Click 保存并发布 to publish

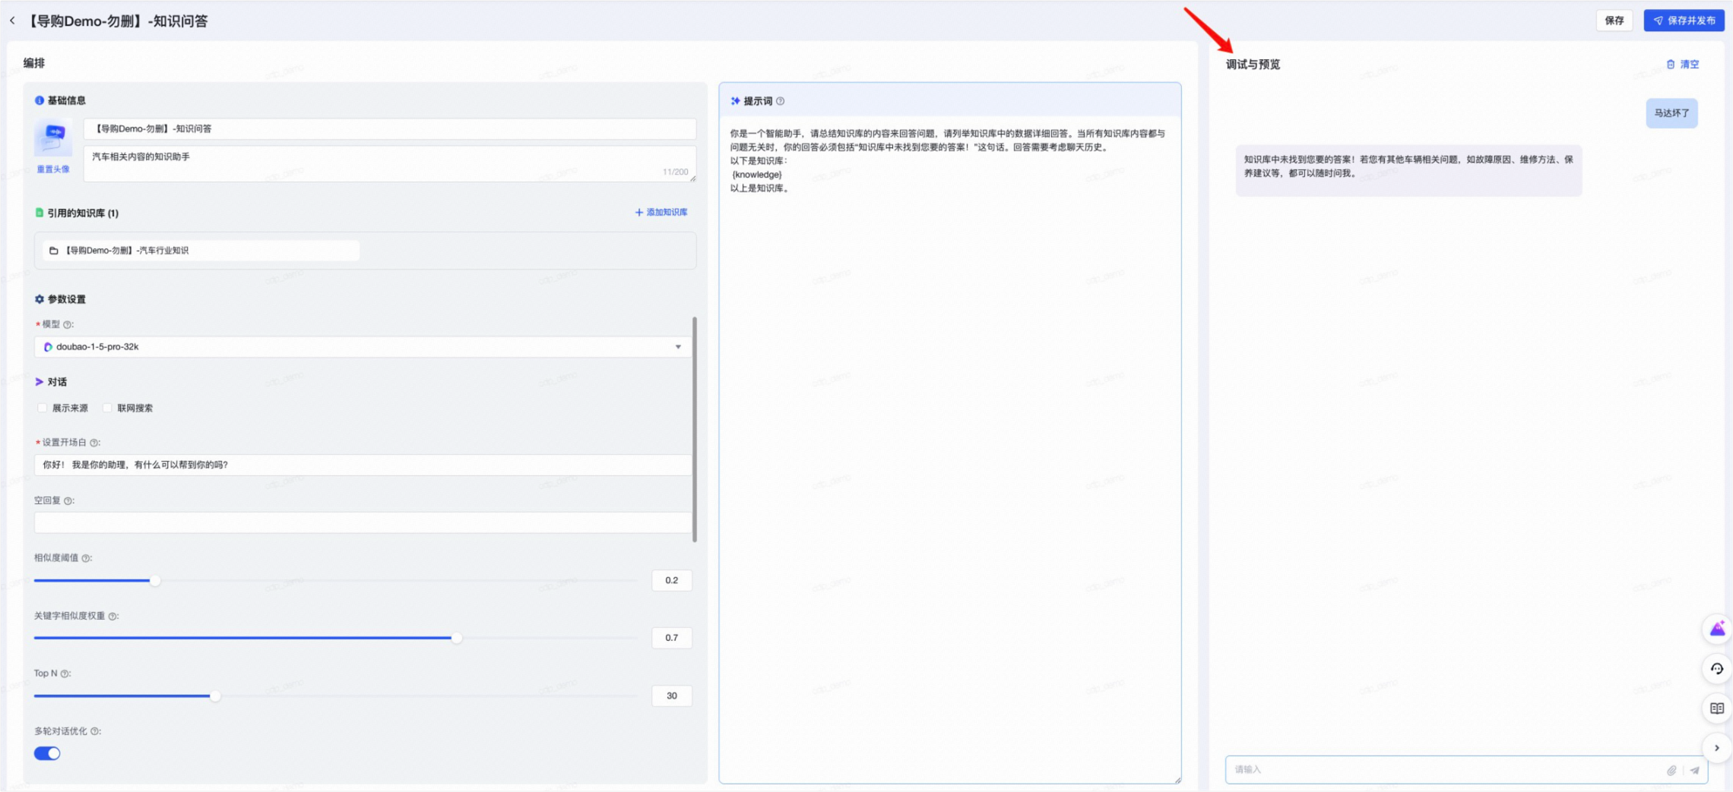click(1684, 21)
